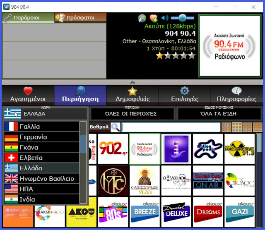Play the Akous Dreams station

pos(208,212)
